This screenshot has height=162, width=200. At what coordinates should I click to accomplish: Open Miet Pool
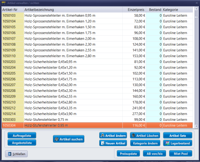pos(181,153)
